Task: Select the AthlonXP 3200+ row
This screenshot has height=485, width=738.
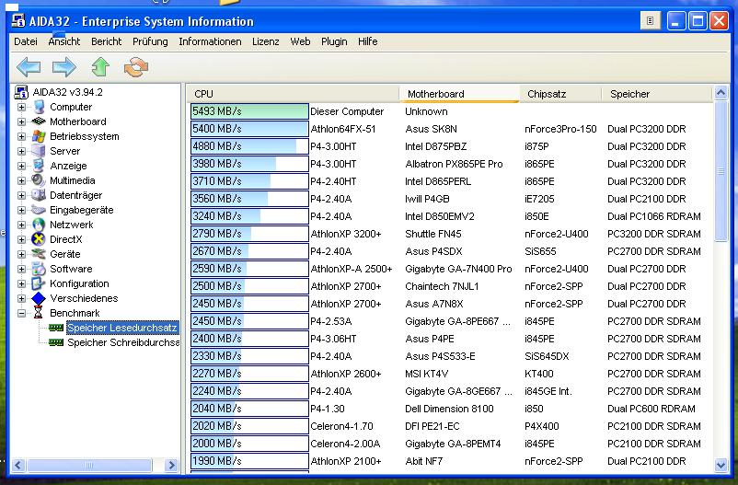Action: click(346, 234)
